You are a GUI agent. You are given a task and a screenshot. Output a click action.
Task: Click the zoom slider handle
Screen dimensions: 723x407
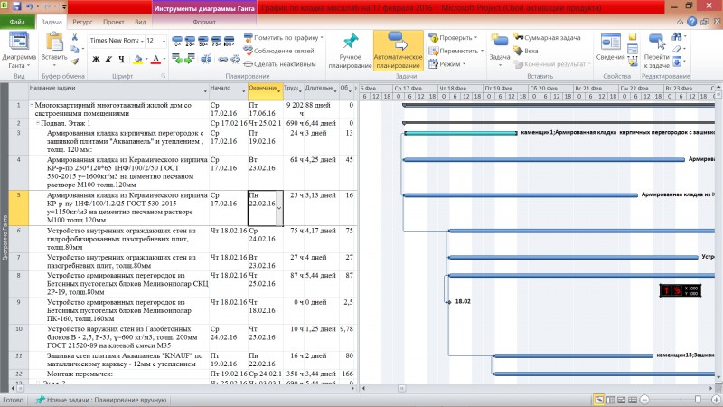click(698, 400)
